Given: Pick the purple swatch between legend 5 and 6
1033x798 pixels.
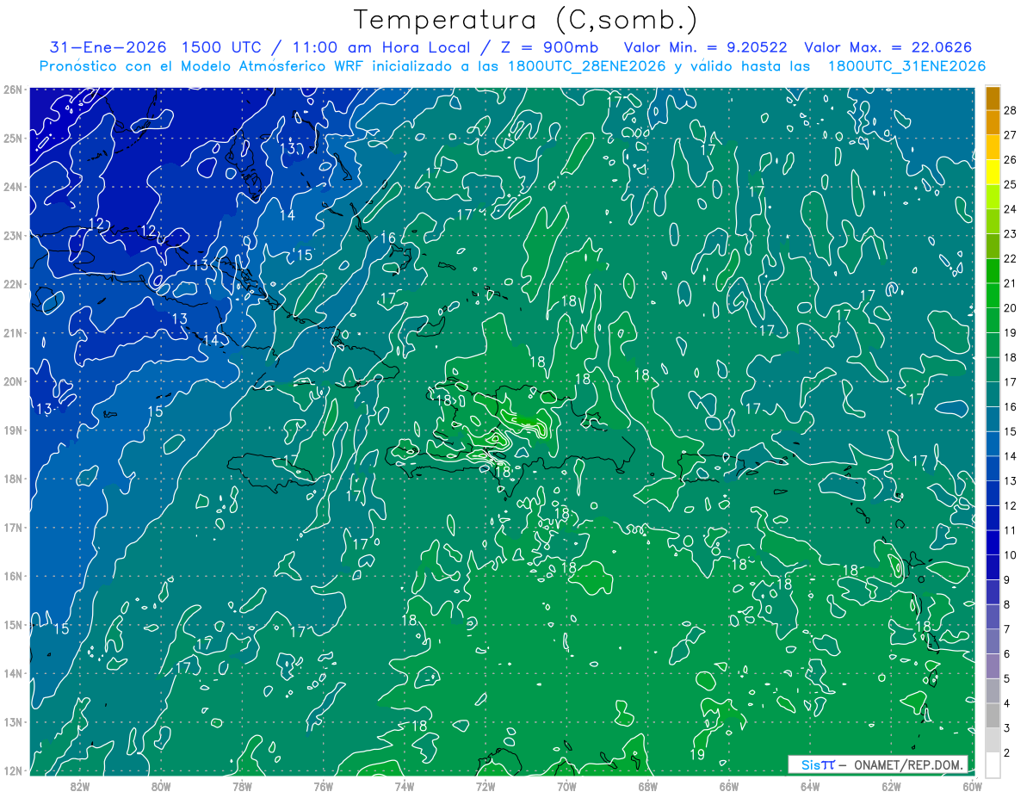Looking at the screenshot, I should [993, 666].
